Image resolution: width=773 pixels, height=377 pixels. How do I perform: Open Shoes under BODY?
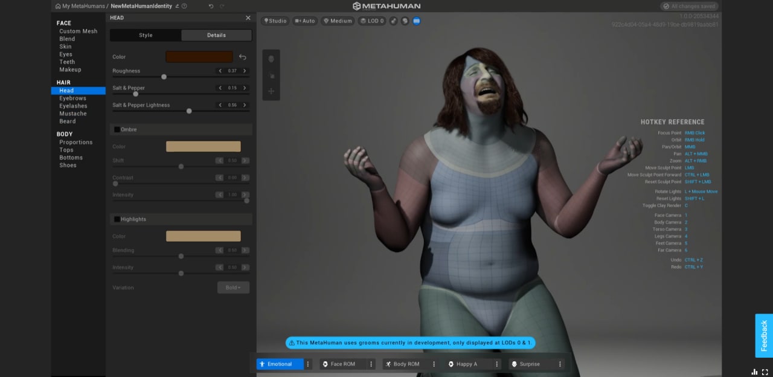pyautogui.click(x=68, y=165)
